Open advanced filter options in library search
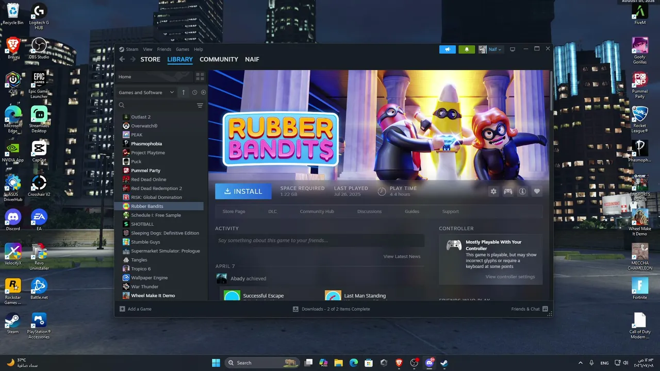The width and height of the screenshot is (660, 371). (200, 105)
